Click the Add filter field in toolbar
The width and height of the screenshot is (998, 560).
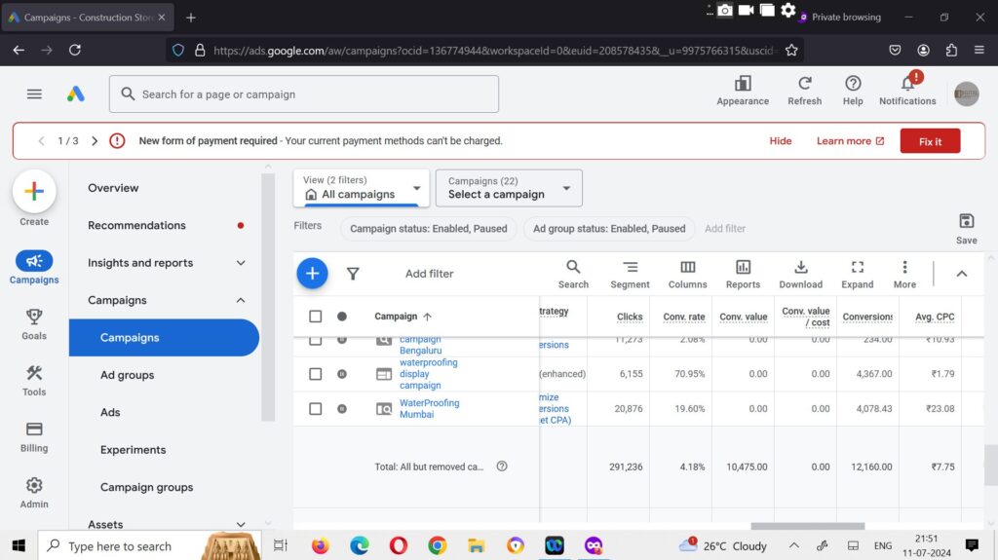tap(429, 274)
